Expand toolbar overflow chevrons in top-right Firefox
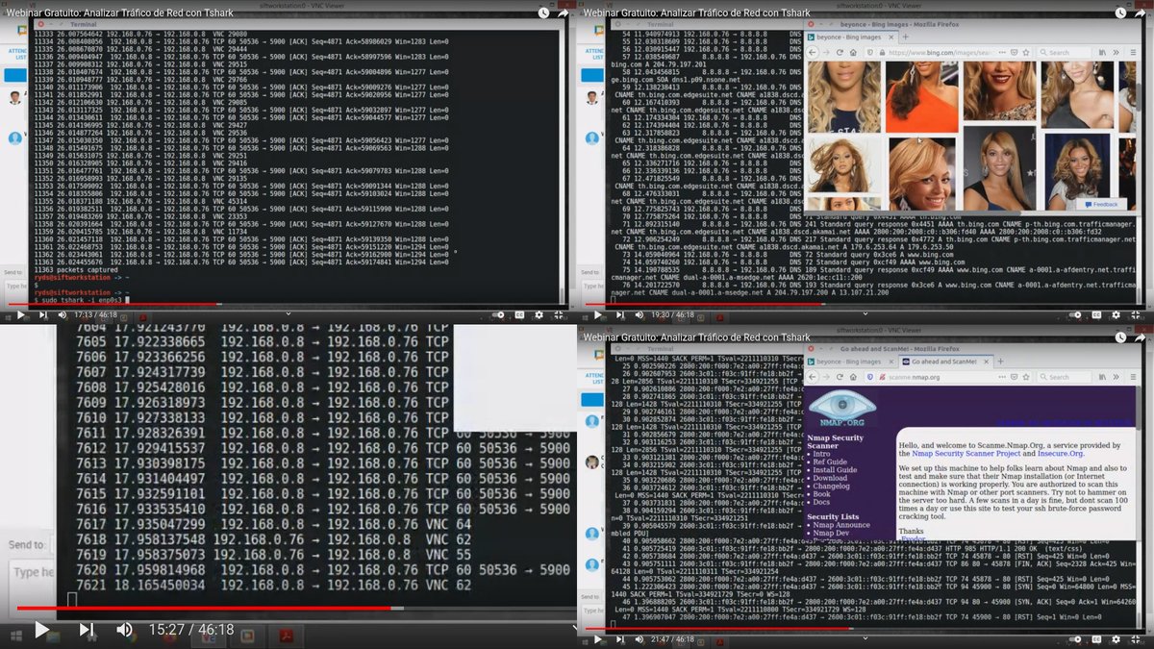This screenshot has height=649, width=1154. (x=1116, y=52)
